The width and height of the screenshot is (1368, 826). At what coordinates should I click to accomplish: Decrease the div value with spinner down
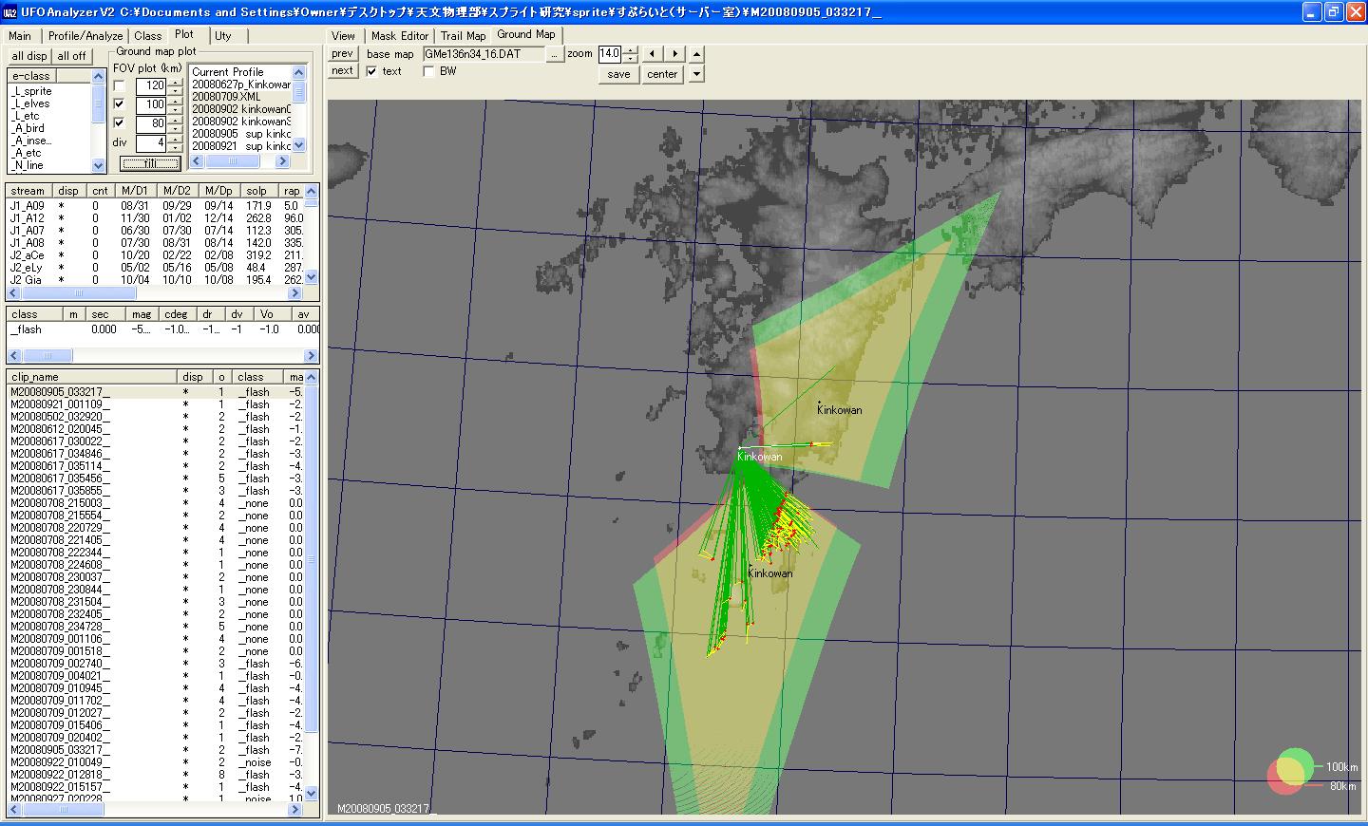[175, 147]
